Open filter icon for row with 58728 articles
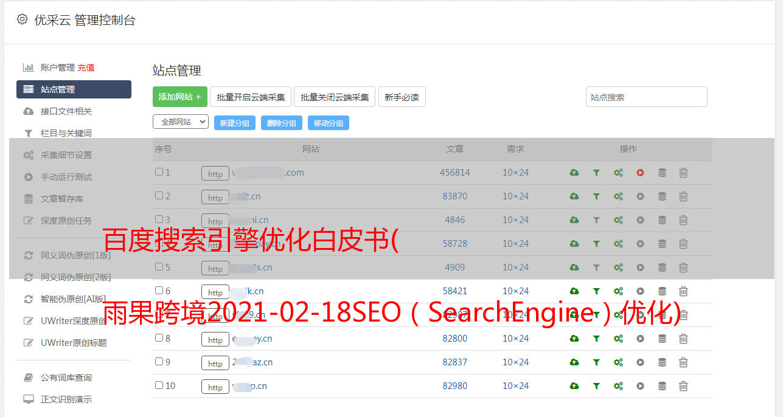The height and width of the screenshot is (417, 783). pos(596,244)
